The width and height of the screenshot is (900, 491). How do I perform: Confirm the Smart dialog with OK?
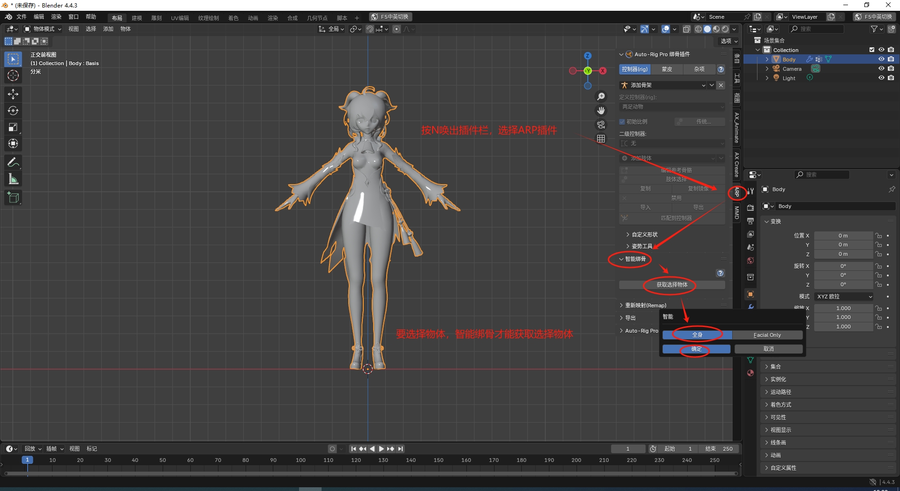697,349
